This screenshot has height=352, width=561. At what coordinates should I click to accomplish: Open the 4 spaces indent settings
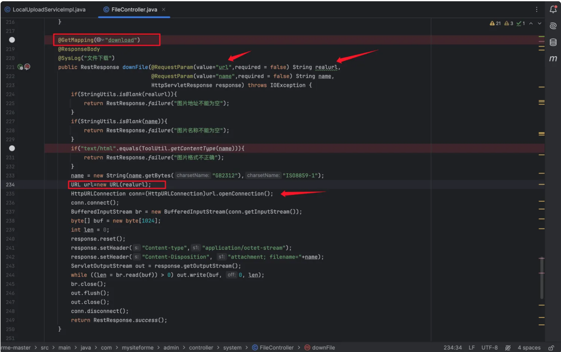[x=529, y=348]
